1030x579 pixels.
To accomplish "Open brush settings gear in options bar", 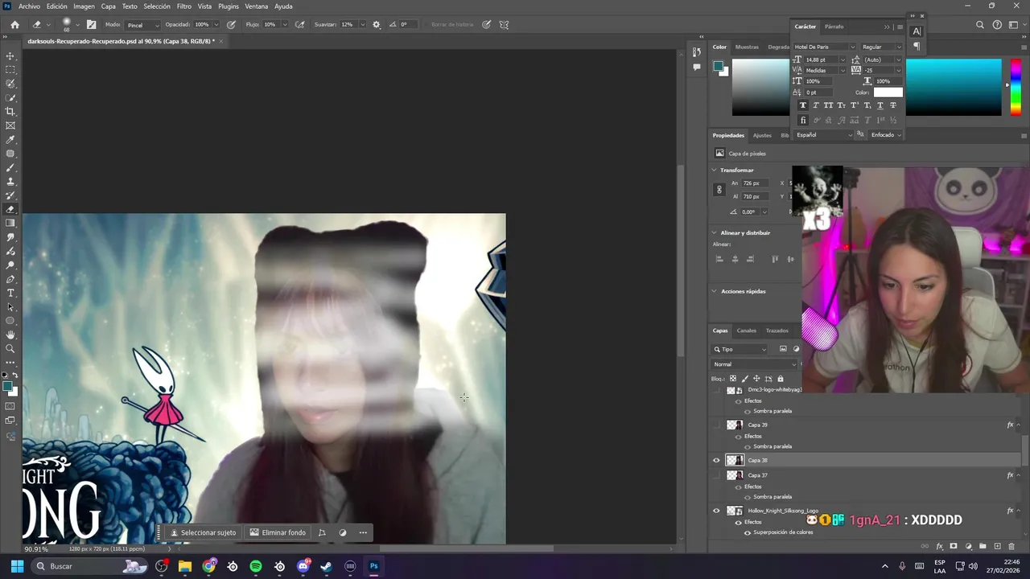I will point(376,24).
